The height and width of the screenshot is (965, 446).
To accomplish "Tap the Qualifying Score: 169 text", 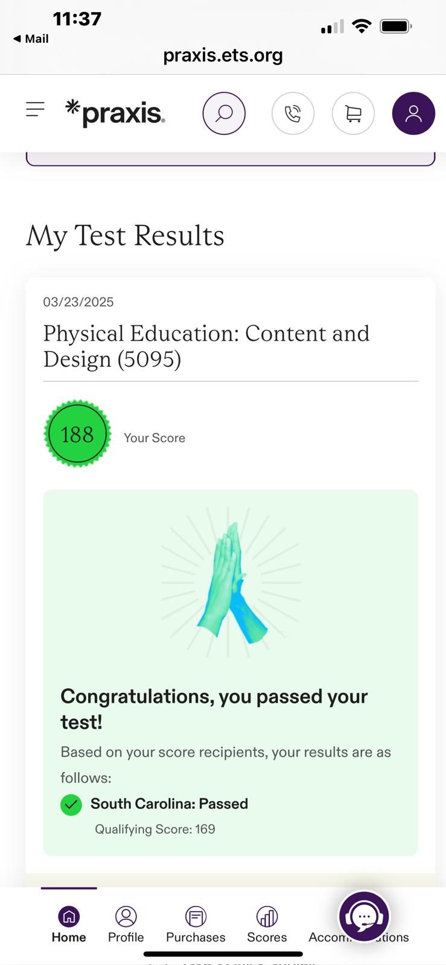I will coord(155,829).
